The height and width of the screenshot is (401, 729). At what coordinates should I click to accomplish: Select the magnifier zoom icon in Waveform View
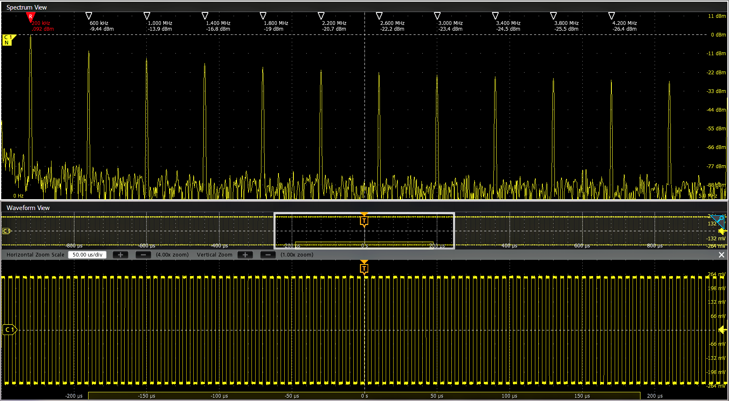pyautogui.click(x=719, y=220)
